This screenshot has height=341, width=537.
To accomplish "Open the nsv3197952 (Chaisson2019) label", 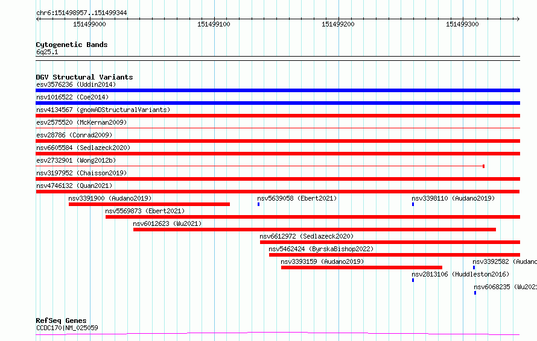I will click(81, 173).
